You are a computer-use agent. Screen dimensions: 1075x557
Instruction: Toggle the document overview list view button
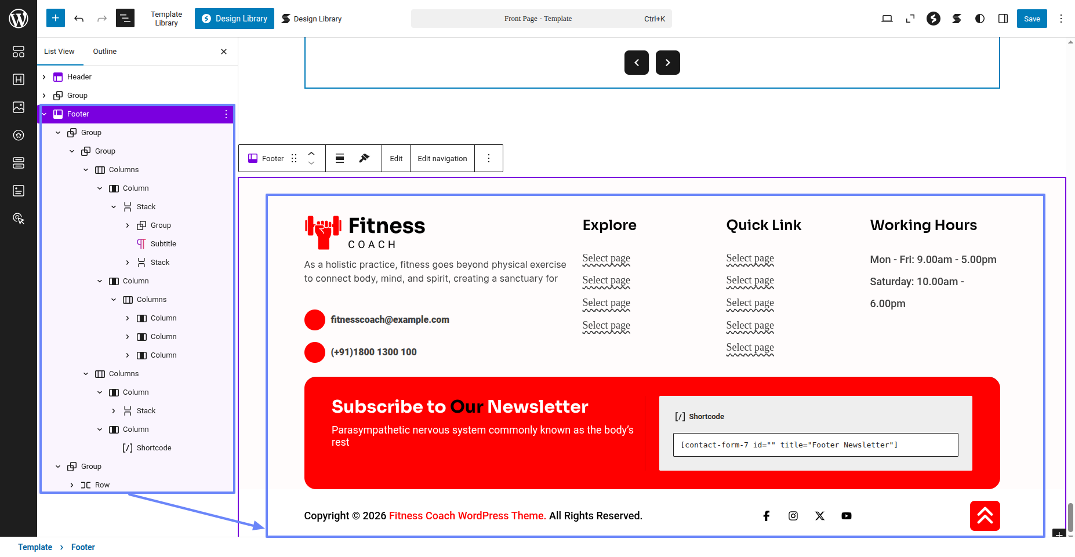click(x=125, y=19)
